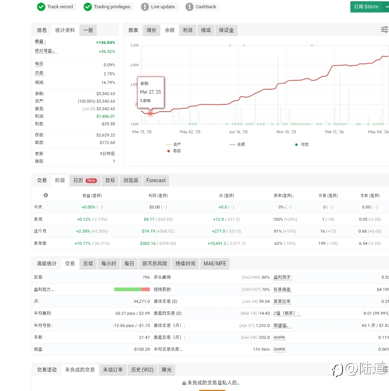This screenshot has height=391, width=389.
Task: Click the Live update warning icon
Action: tap(145, 7)
